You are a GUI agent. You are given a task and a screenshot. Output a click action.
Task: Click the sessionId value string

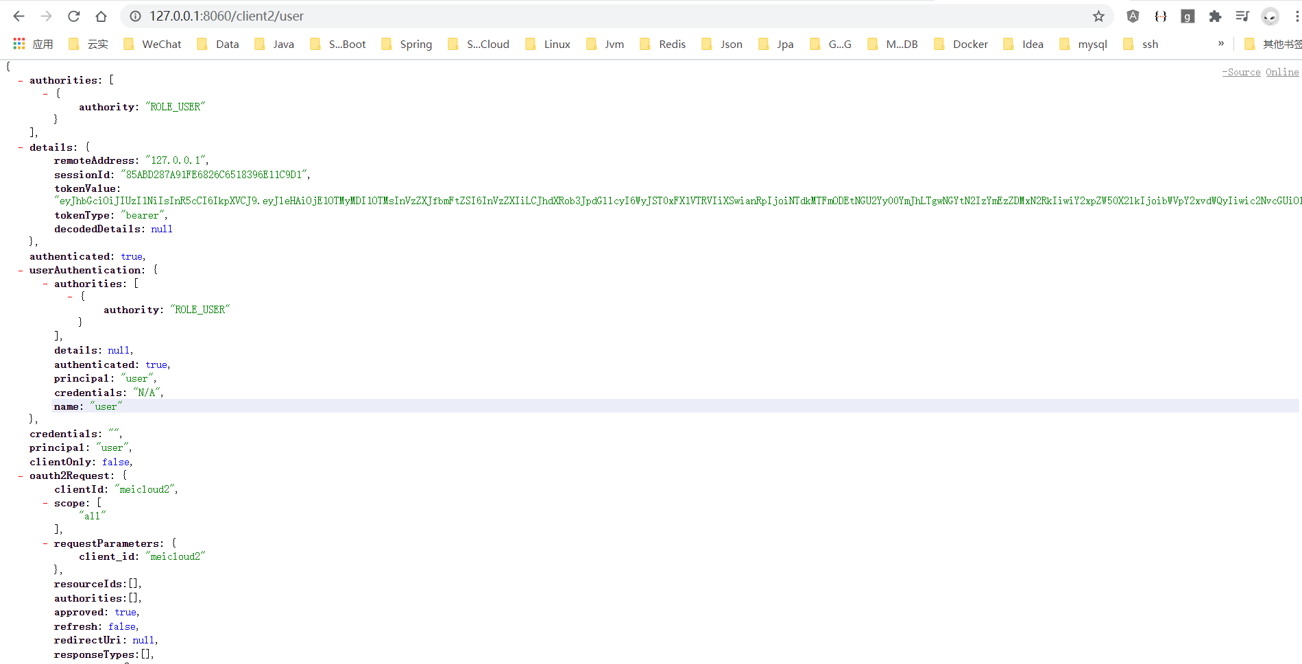click(214, 175)
